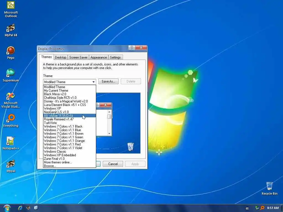Screen dimensions: 283x212
Task: Launch the raccoon Mypal icon in the taskbar
Action: click(28, 208)
